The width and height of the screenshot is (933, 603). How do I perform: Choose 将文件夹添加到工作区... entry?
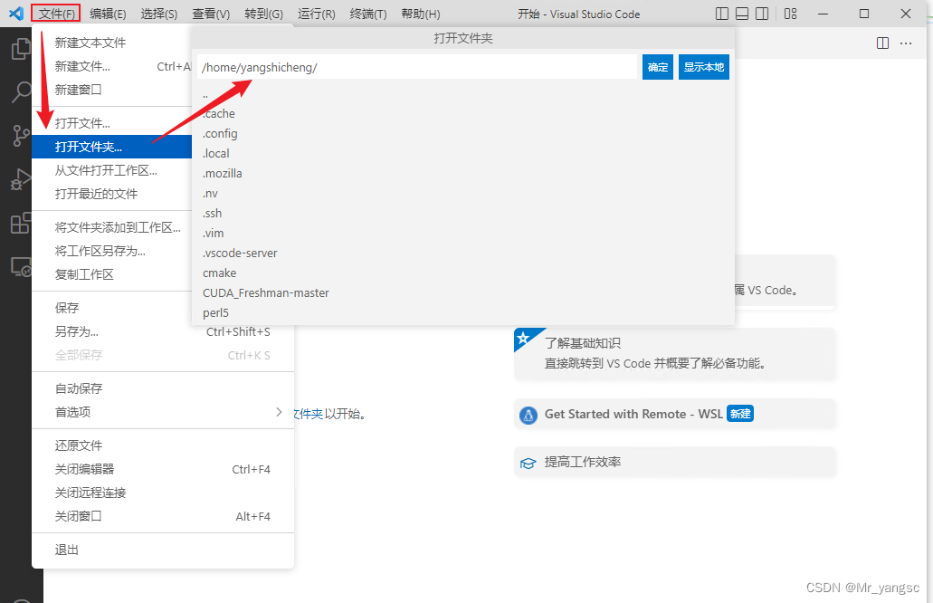pyautogui.click(x=112, y=227)
